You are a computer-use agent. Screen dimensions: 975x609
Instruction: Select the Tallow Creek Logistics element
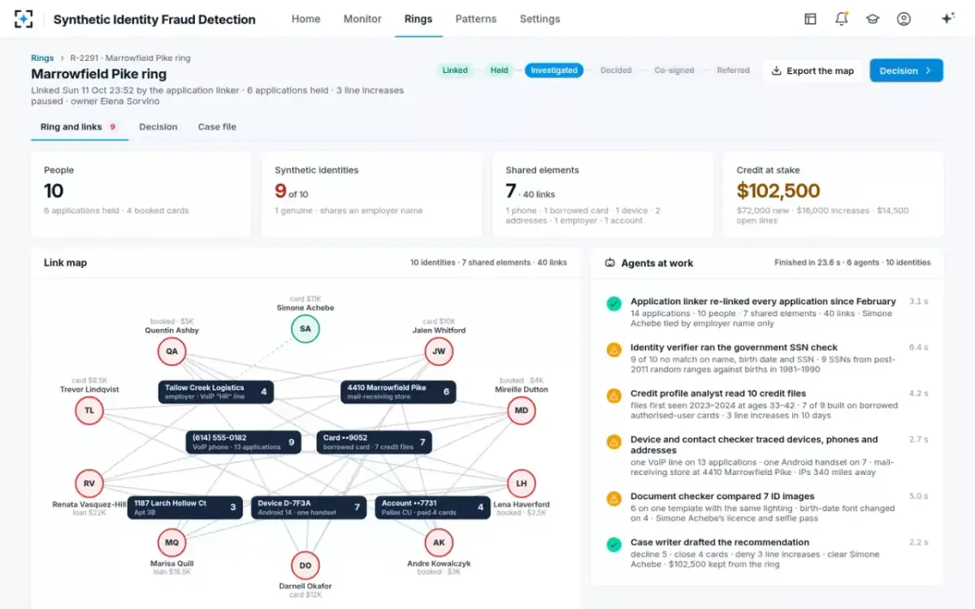click(215, 392)
